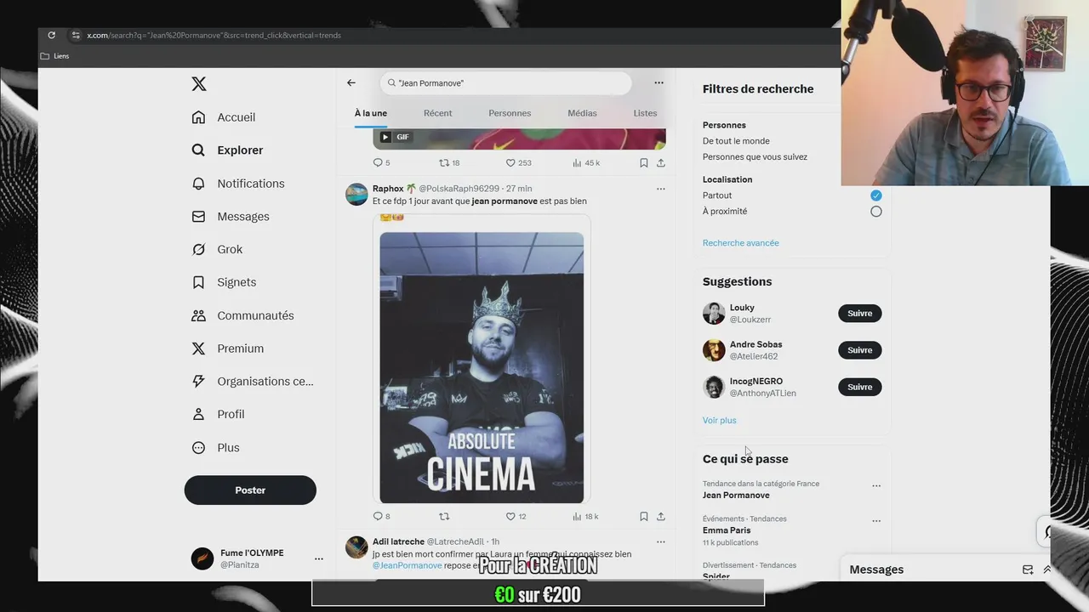Open the Emma Paris trending topic
The height and width of the screenshot is (612, 1089).
[727, 530]
